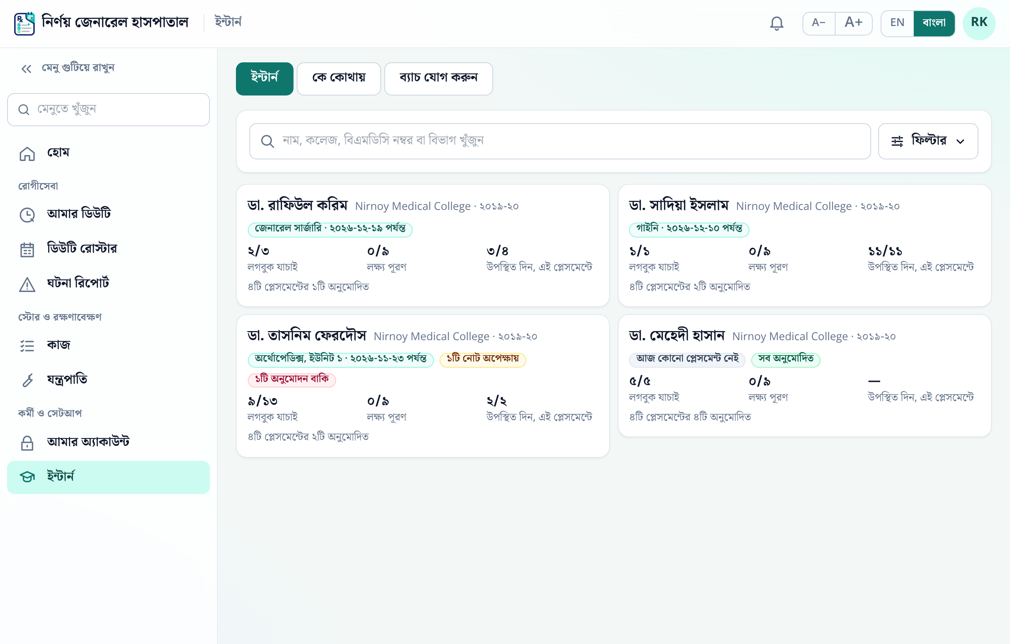Click checklist icon beside কাজ
1010x644 pixels.
(27, 346)
